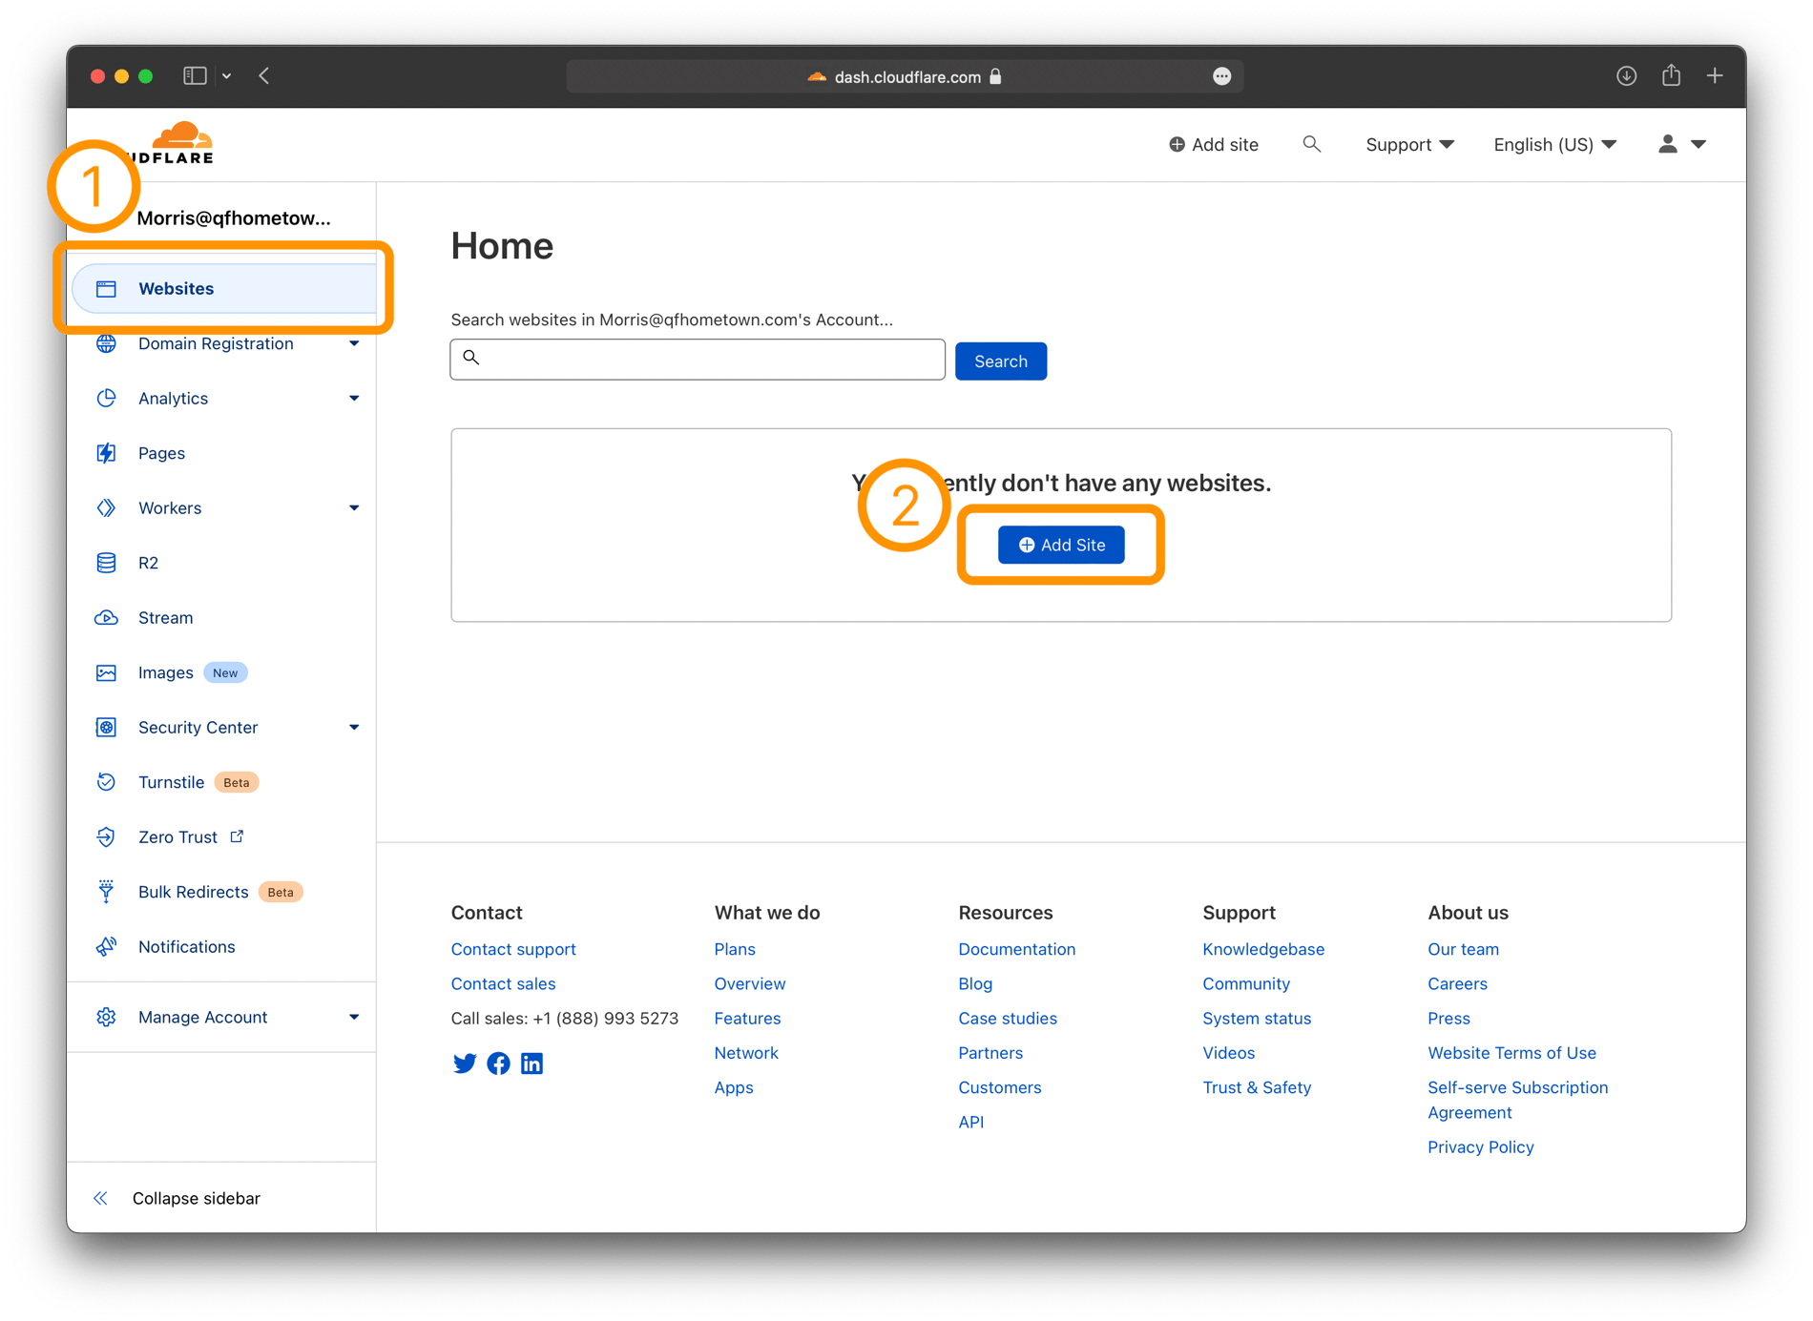Click the blue Add Site button
The width and height of the screenshot is (1813, 1321).
coord(1061,545)
